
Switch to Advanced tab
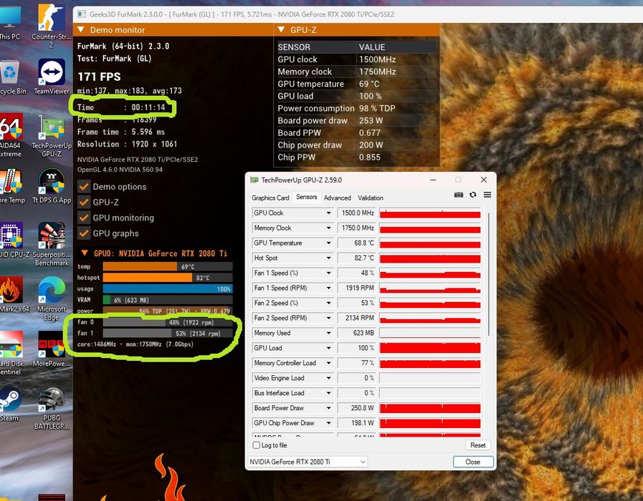[338, 198]
